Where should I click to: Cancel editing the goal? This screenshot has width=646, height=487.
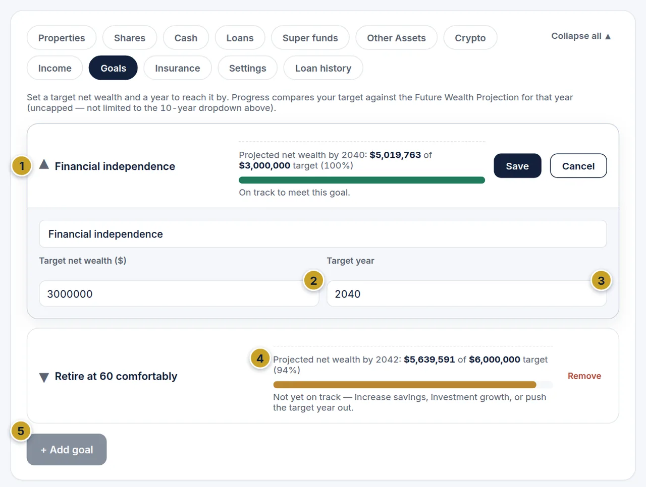click(x=578, y=166)
